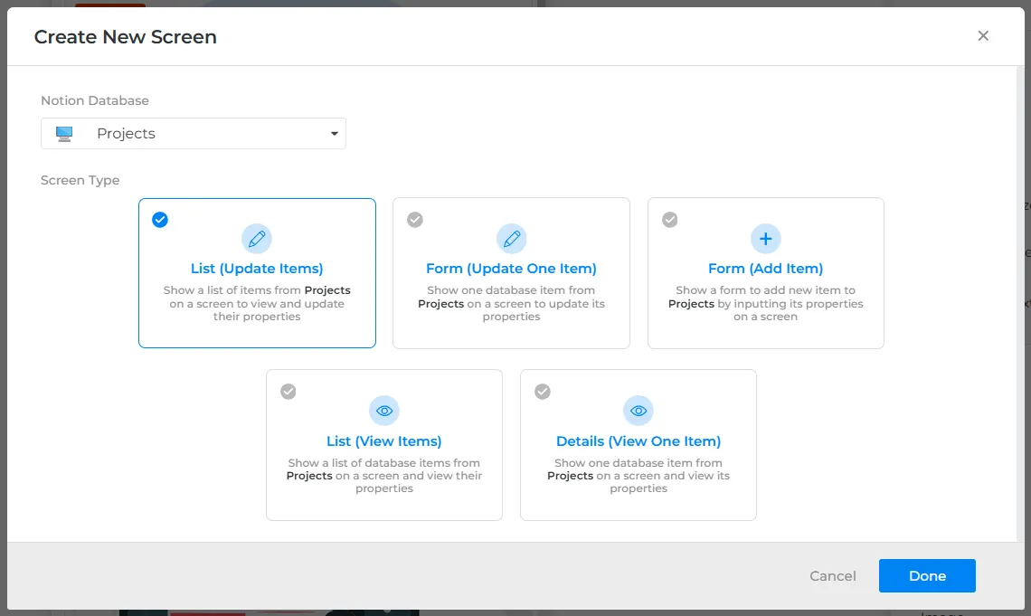The width and height of the screenshot is (1031, 616).
Task: Click the Cancel button
Action: click(832, 576)
